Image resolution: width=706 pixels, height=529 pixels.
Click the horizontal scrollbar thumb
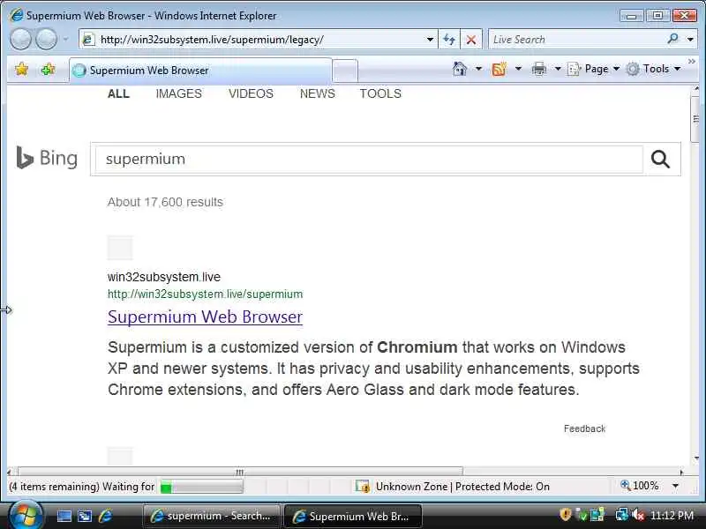[x=240, y=472]
